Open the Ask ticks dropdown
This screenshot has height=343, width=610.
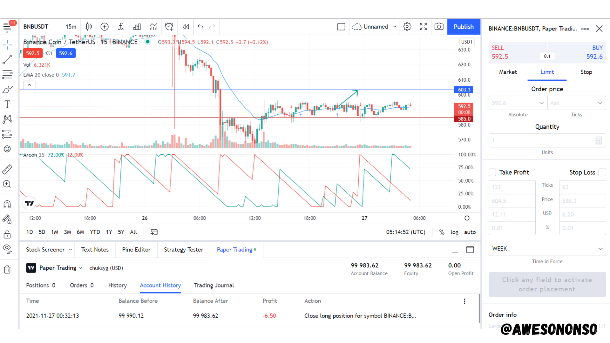point(576,103)
